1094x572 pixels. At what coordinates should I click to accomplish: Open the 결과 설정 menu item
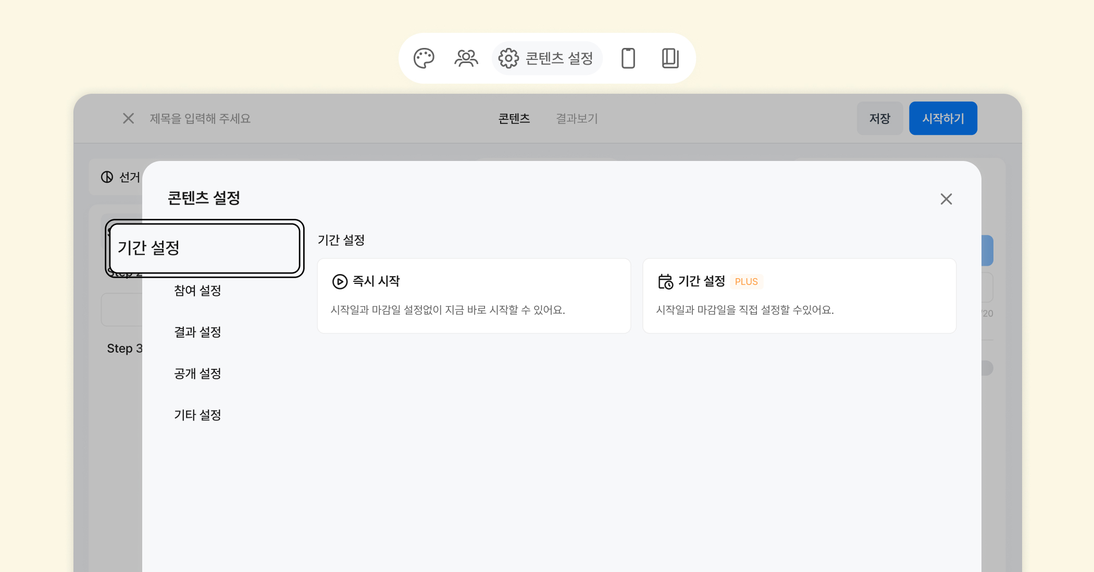(197, 332)
